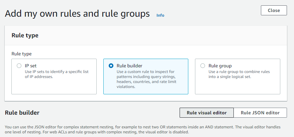Image resolution: width=294 pixels, height=137 pixels.
Task: Switch to the Rule JSON editor tab
Action: click(x=260, y=113)
